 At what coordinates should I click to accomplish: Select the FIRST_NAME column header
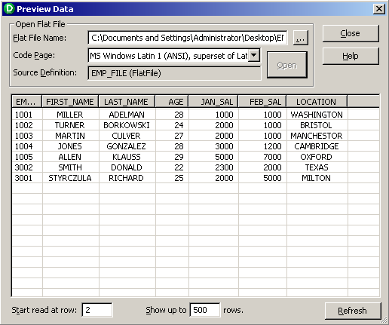click(70, 102)
